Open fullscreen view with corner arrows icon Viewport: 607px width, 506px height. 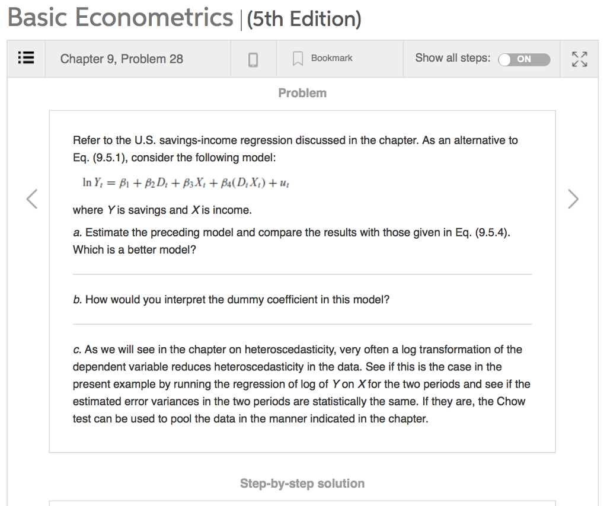[580, 58]
